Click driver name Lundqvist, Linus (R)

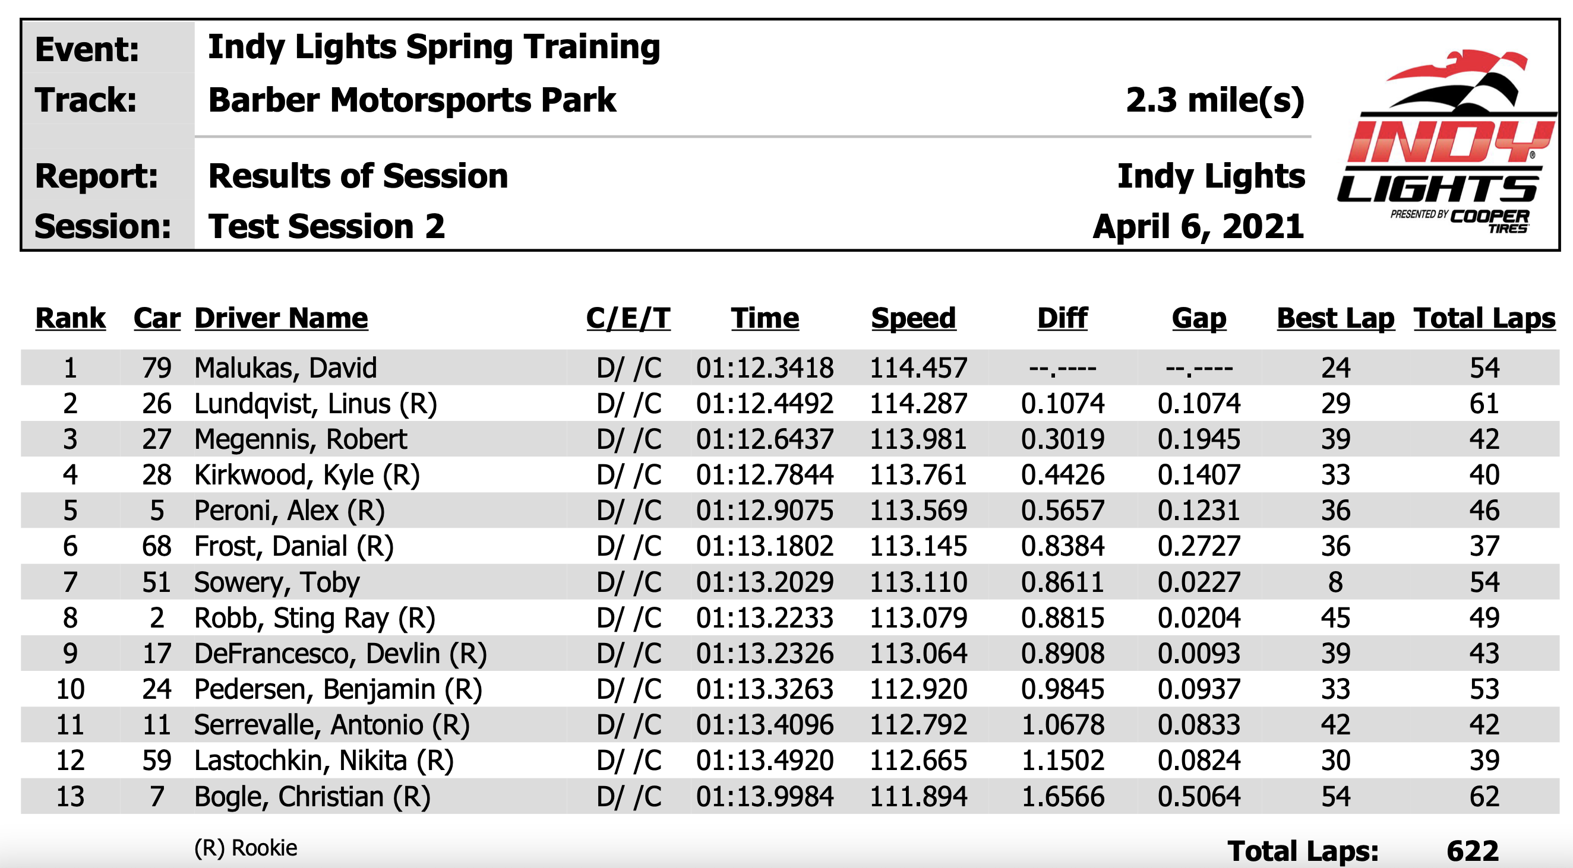(315, 404)
